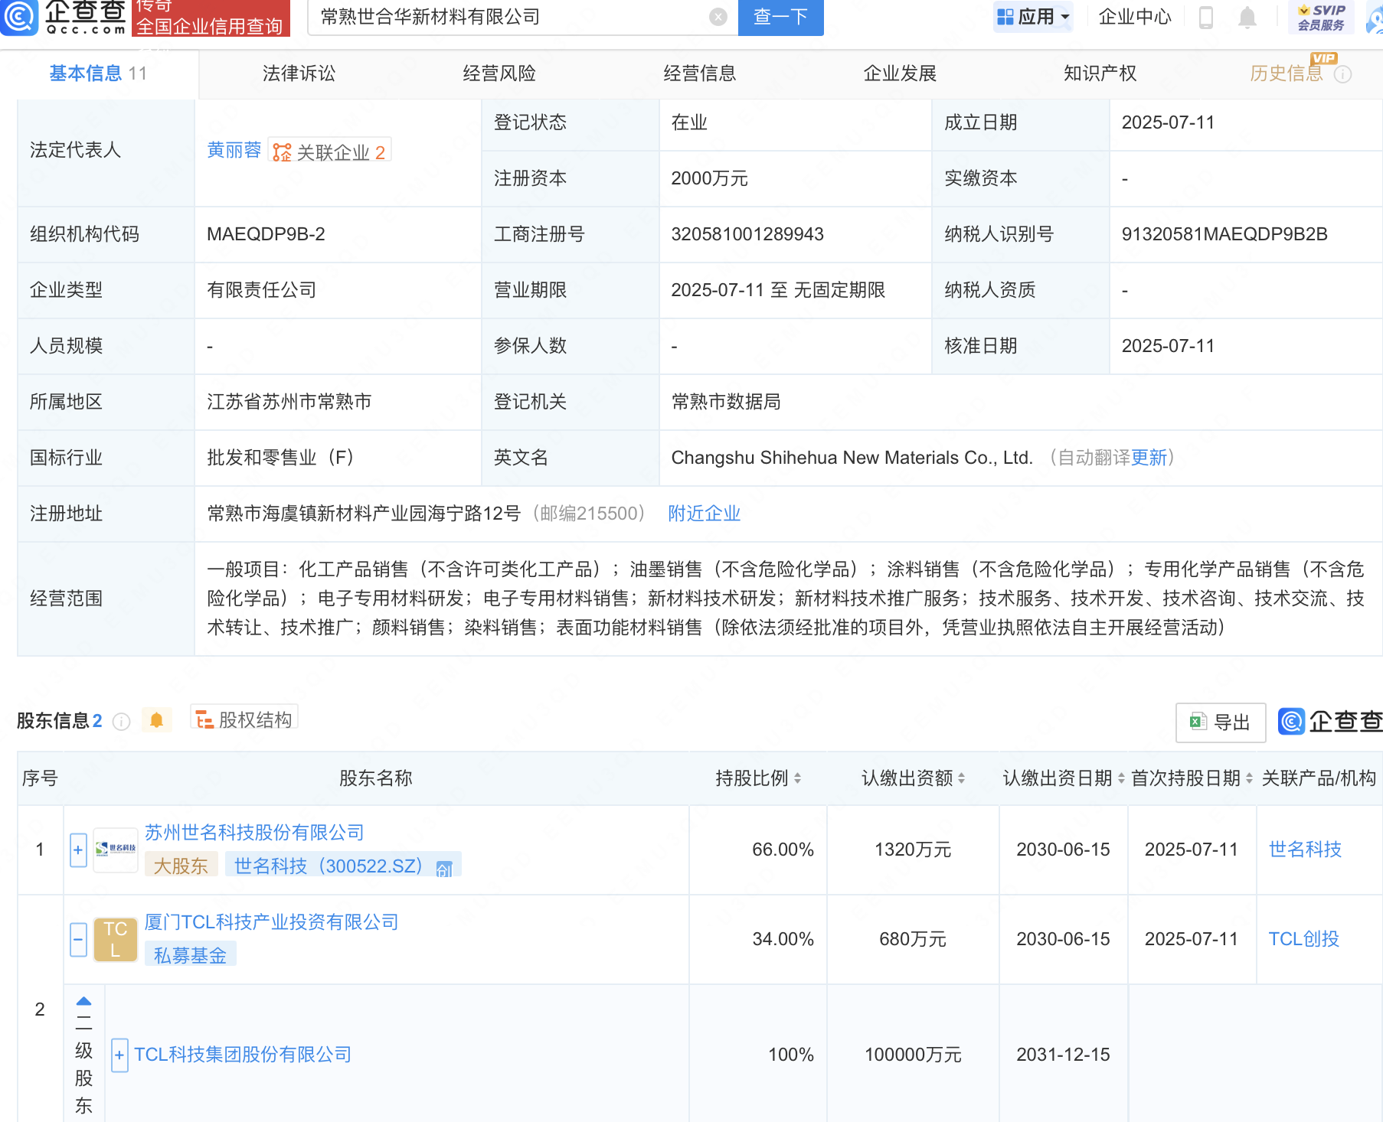The height and width of the screenshot is (1122, 1383).
Task: Click the shareholder alert bell icon
Action: coord(156,720)
